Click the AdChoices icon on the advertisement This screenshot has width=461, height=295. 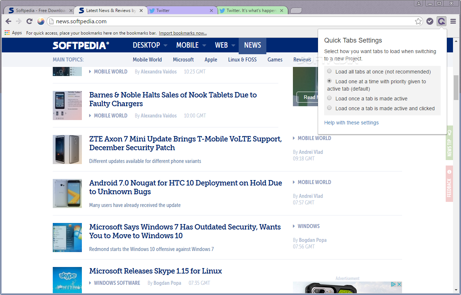click(x=394, y=284)
